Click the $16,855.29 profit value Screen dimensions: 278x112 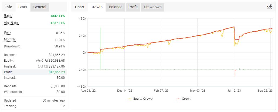tap(57, 72)
